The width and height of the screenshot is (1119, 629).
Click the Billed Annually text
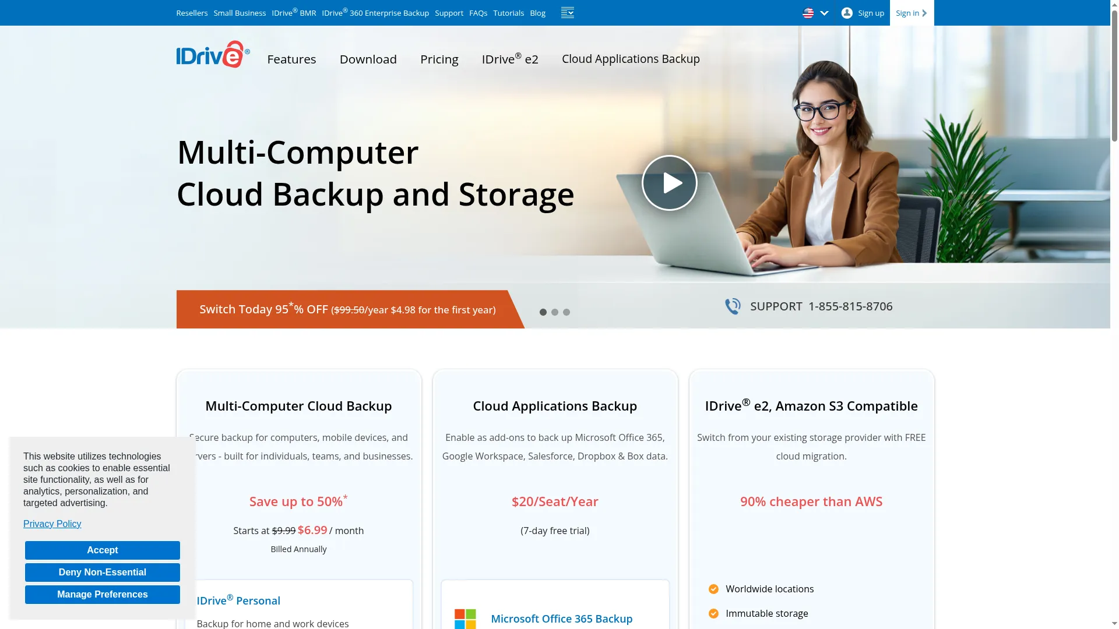[298, 549]
